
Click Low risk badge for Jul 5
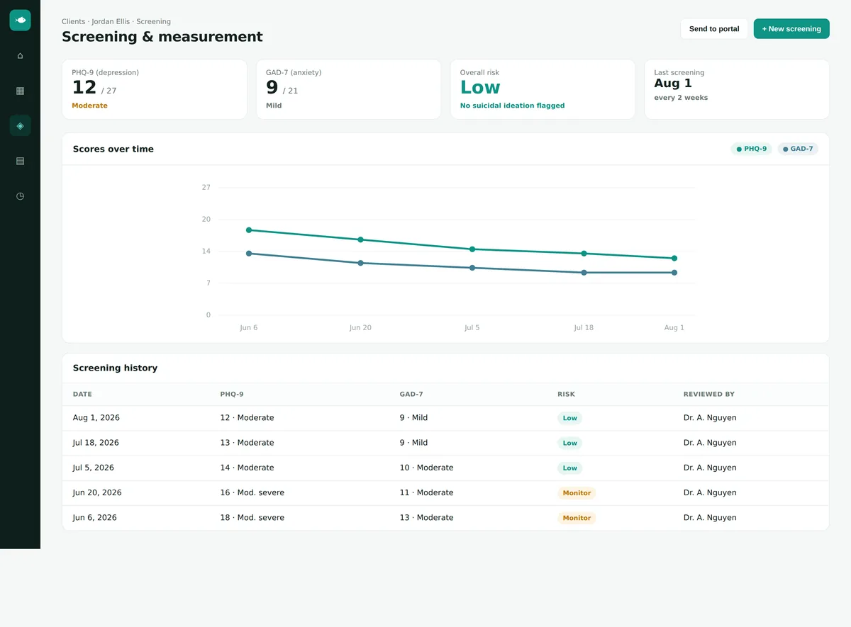(x=569, y=468)
